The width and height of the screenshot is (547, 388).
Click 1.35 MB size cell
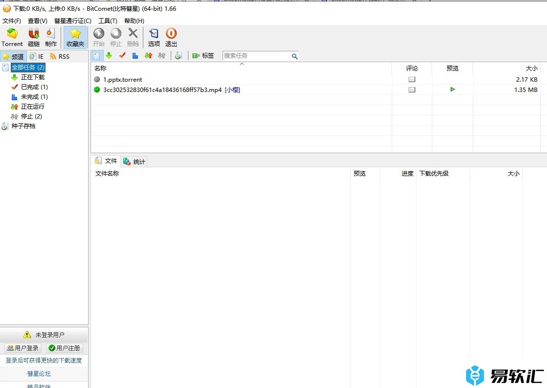tap(526, 90)
